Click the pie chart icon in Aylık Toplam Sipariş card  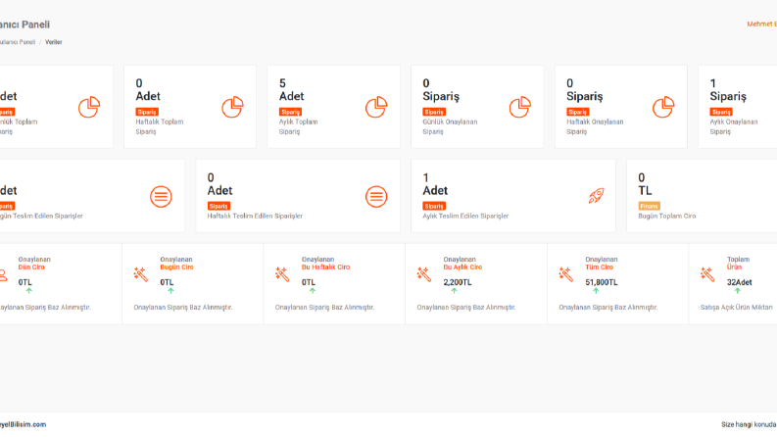tap(376, 107)
